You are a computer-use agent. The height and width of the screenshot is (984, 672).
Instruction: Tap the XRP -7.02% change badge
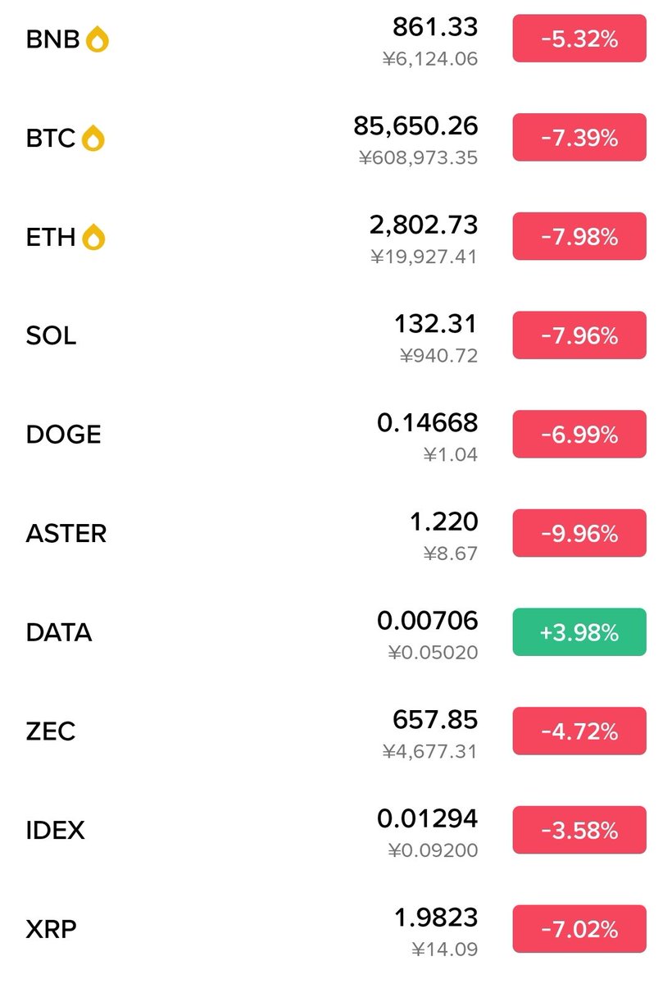(579, 929)
